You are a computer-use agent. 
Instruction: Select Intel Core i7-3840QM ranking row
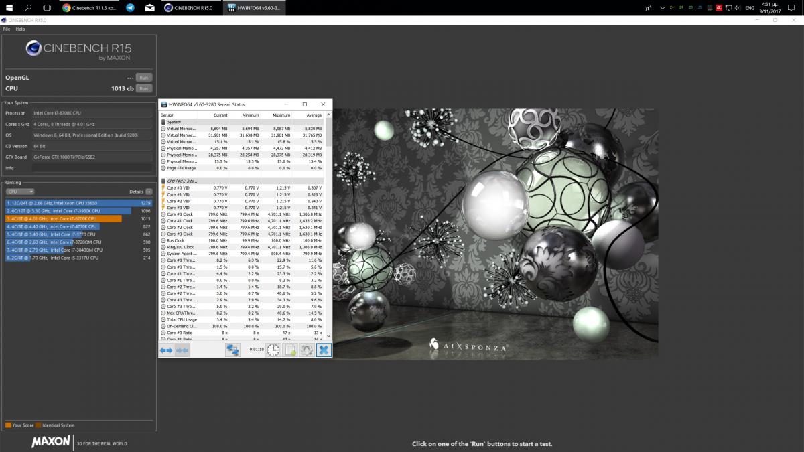[79, 250]
